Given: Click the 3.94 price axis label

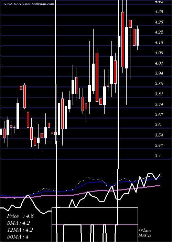Looking at the screenshot, I should pos(159,73).
